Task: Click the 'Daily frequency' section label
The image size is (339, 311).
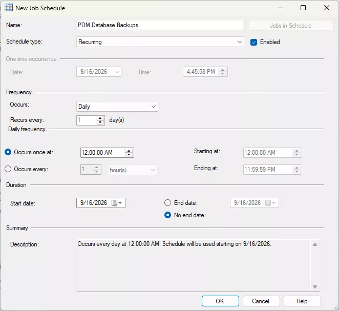Action: (27, 129)
